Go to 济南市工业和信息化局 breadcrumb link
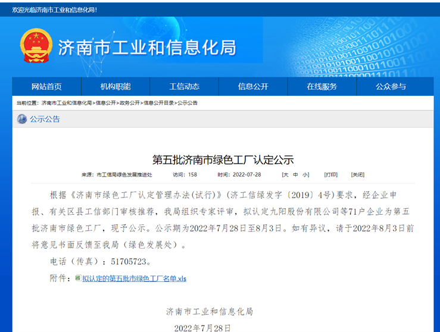 pyautogui.click(x=67, y=103)
